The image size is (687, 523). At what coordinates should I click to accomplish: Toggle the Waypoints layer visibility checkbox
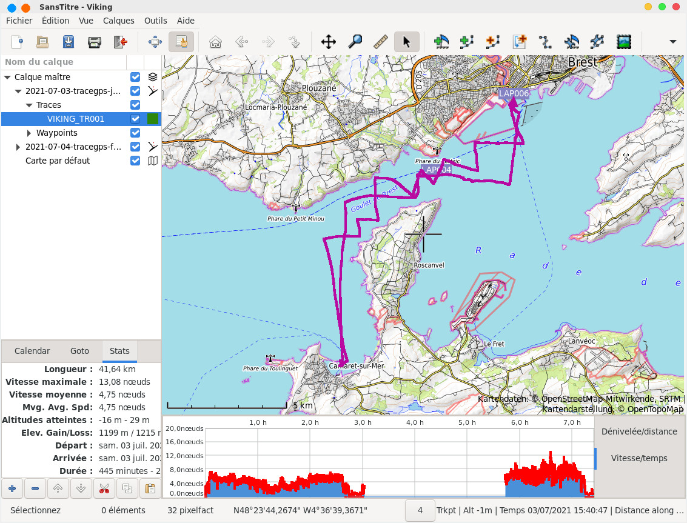[x=135, y=133]
